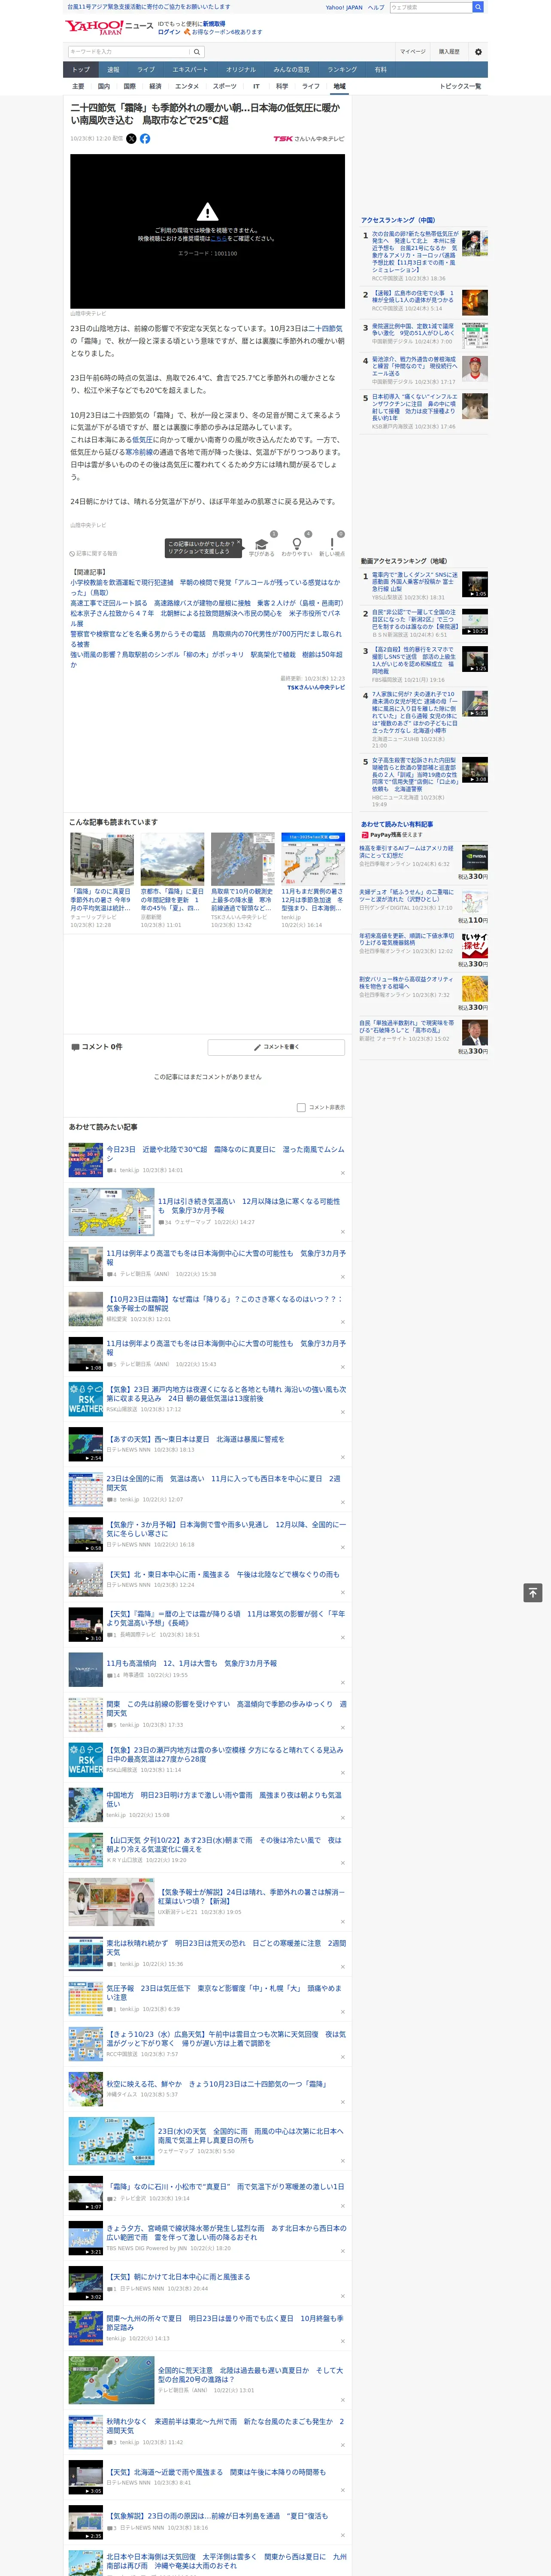
Task: Open the エンタメ category
Action: (187, 86)
